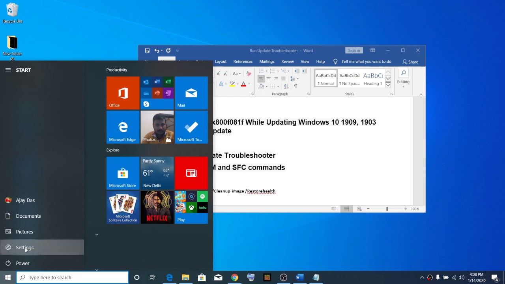
Task: Open the Ajay Das user account entry
Action: tap(42, 200)
